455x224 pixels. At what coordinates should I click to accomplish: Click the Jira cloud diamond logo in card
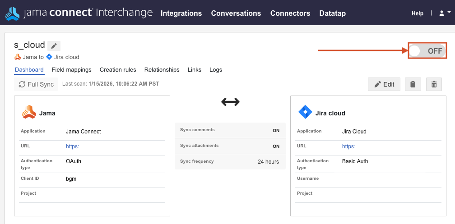[x=305, y=112]
